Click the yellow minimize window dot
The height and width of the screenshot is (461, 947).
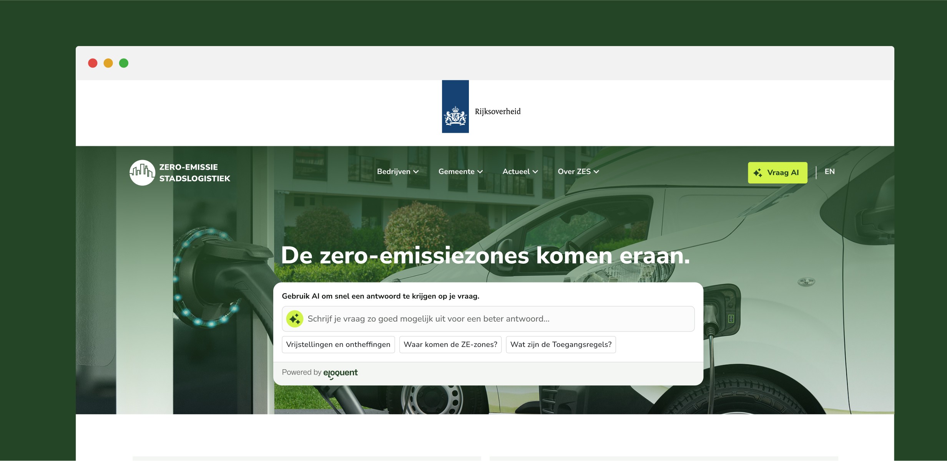tap(108, 63)
